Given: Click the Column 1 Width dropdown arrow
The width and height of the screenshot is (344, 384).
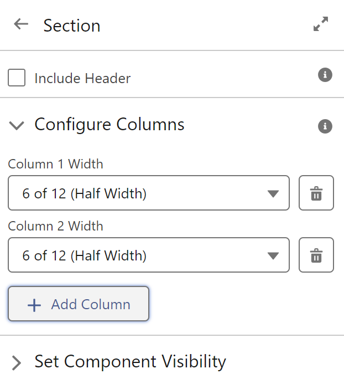Looking at the screenshot, I should (273, 194).
